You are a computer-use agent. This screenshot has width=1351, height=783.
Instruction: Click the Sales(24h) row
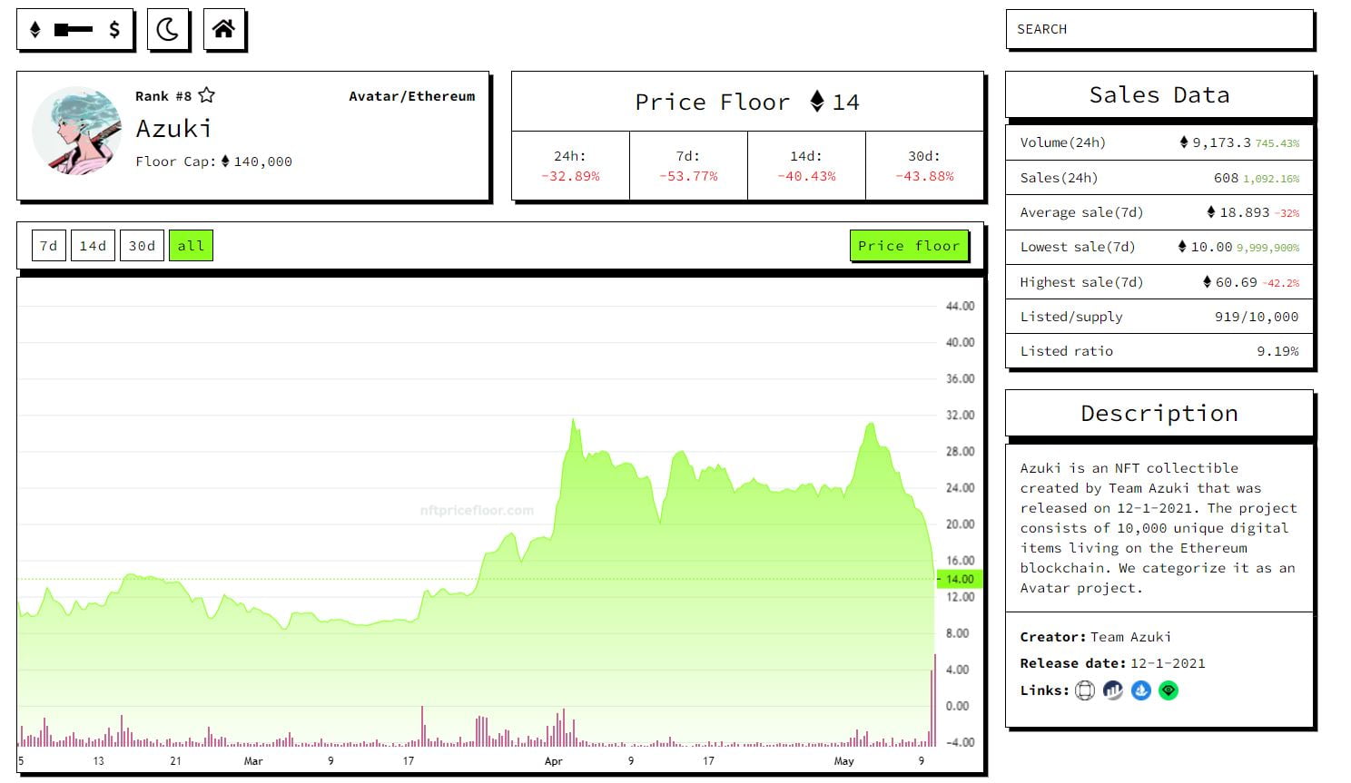click(1159, 178)
